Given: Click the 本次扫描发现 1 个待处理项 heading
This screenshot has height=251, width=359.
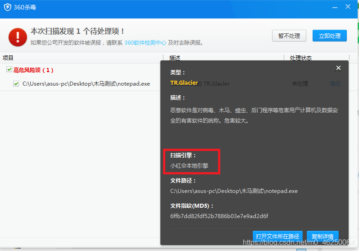Looking at the screenshot, I should tap(77, 31).
